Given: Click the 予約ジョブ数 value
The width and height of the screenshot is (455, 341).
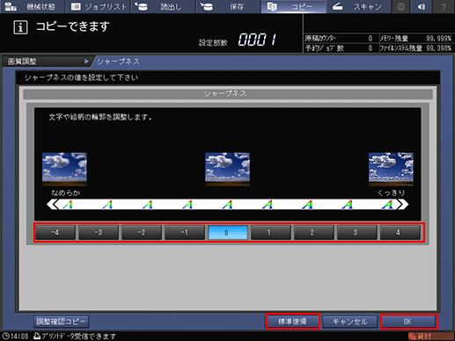Looking at the screenshot, I should [371, 48].
